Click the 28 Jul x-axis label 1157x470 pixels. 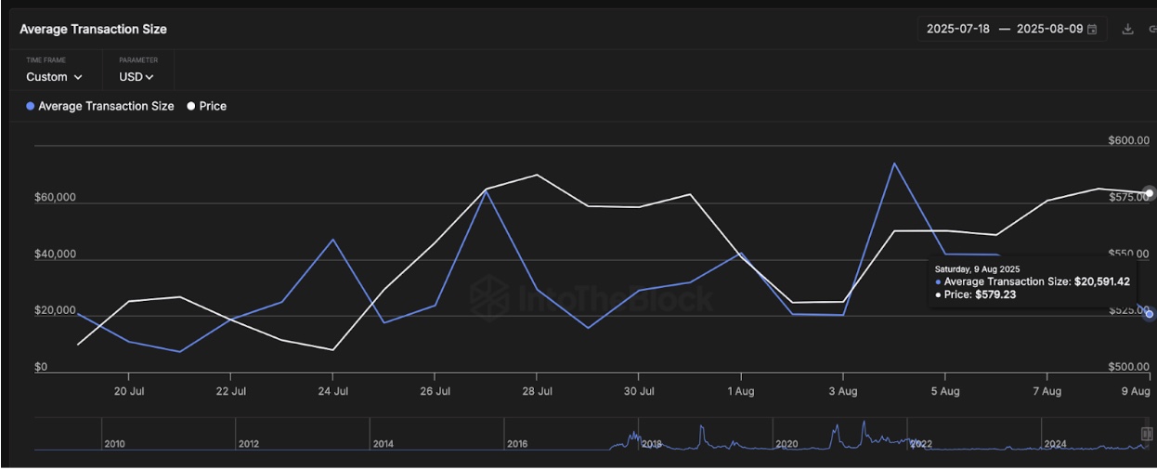tap(537, 391)
